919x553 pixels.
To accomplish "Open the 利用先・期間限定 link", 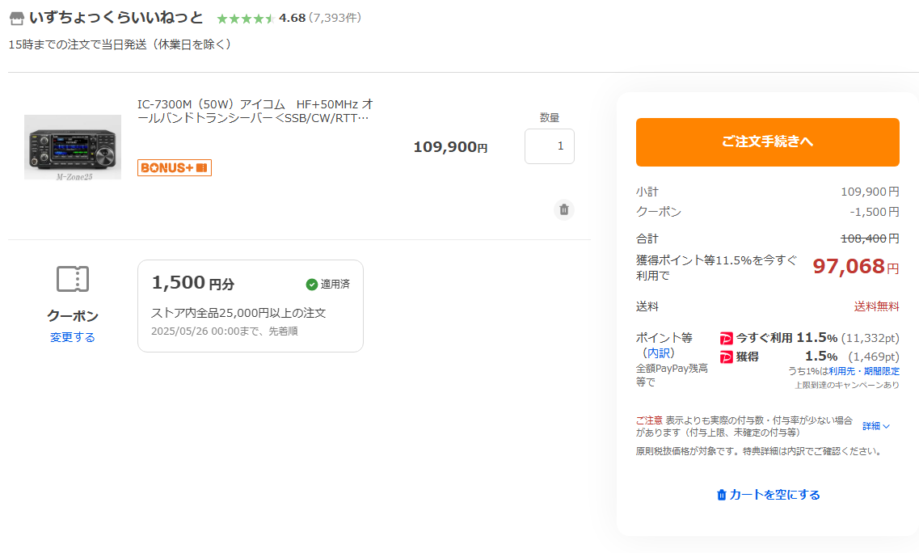I will 864,371.
